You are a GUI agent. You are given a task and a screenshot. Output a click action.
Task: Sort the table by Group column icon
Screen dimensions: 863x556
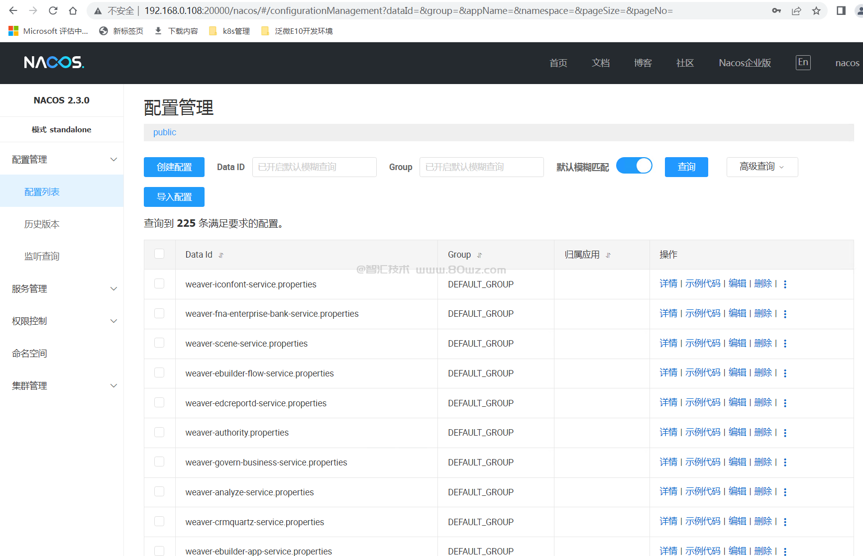tap(479, 255)
